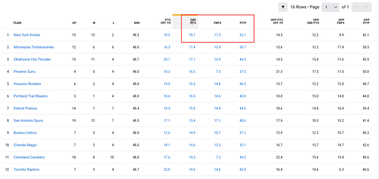379x179 pixels.
Task: Click Trail Blazers 2ND PTS value 16.0
Action: tap(192, 96)
